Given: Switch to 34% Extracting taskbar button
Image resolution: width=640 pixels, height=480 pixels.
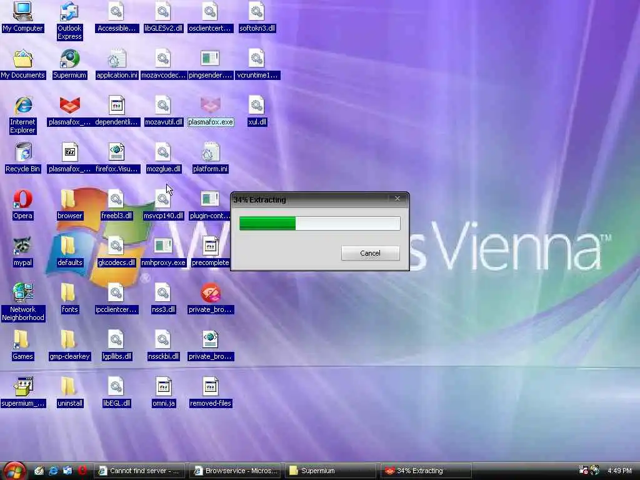Looking at the screenshot, I should (426, 471).
